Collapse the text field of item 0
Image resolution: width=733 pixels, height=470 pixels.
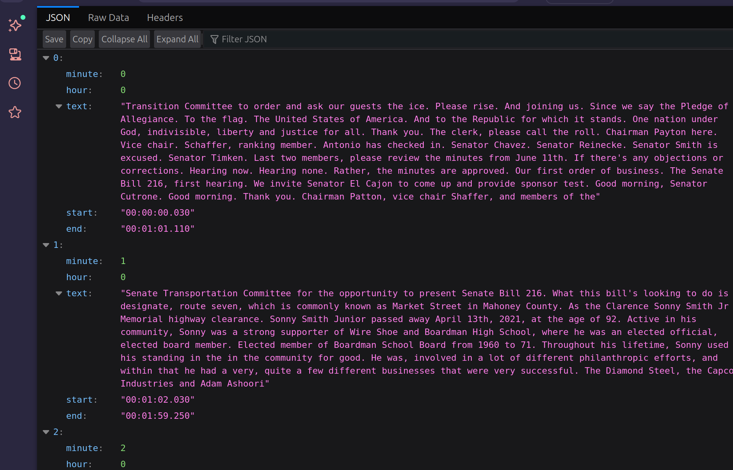[59, 106]
